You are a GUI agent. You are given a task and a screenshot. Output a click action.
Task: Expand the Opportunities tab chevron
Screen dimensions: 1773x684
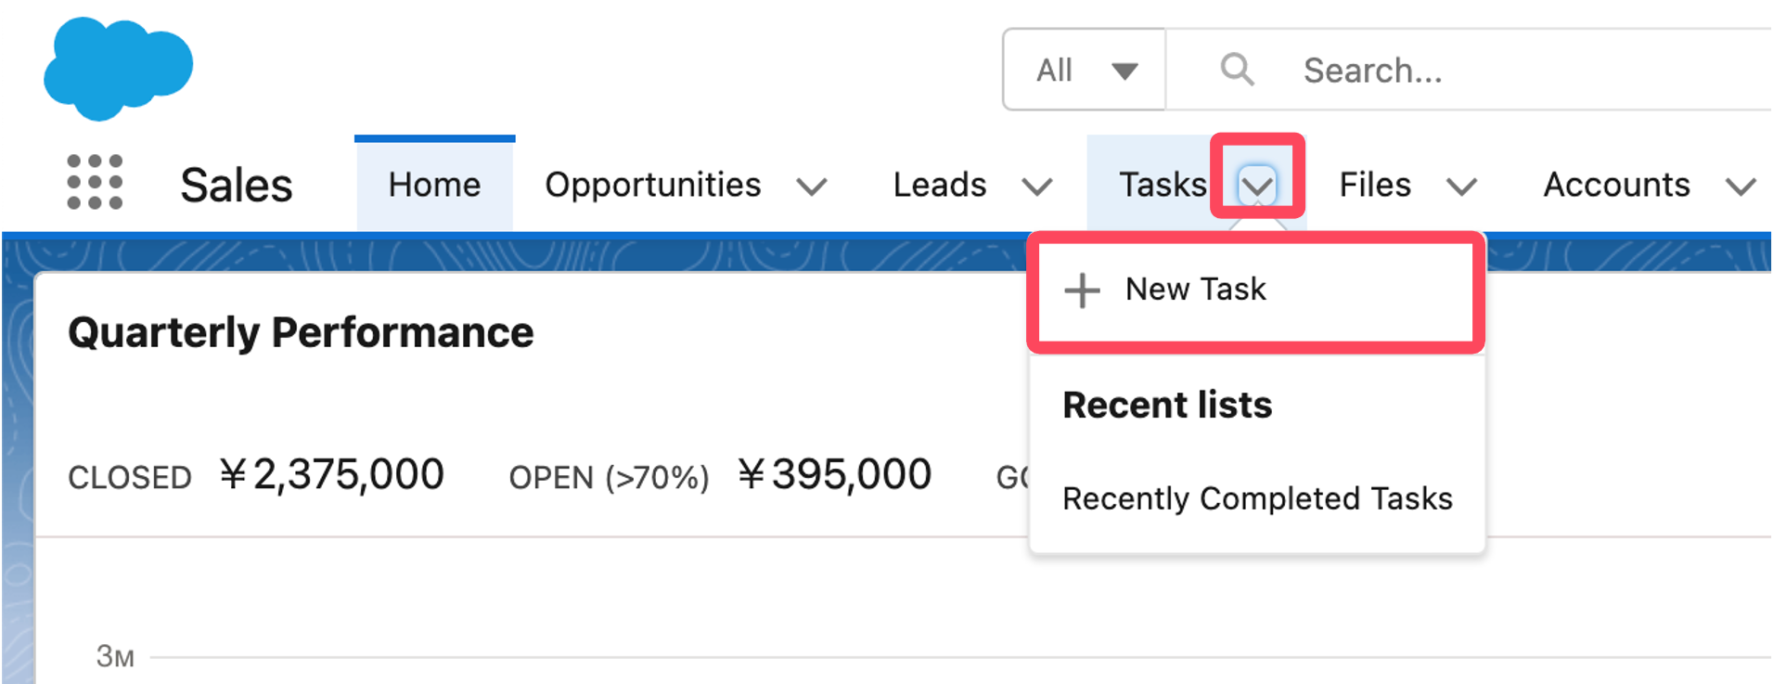pos(811,187)
